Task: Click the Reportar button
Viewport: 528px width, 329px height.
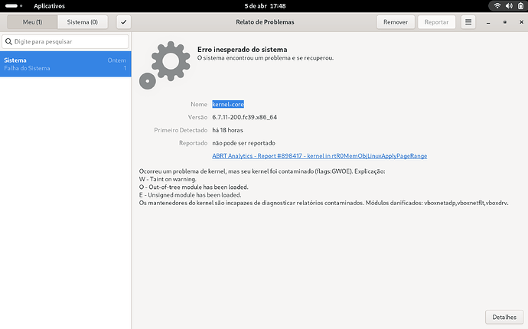Action: pyautogui.click(x=436, y=22)
